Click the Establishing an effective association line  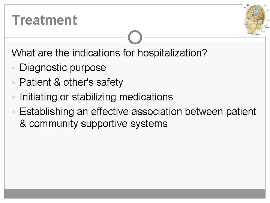tap(138, 111)
